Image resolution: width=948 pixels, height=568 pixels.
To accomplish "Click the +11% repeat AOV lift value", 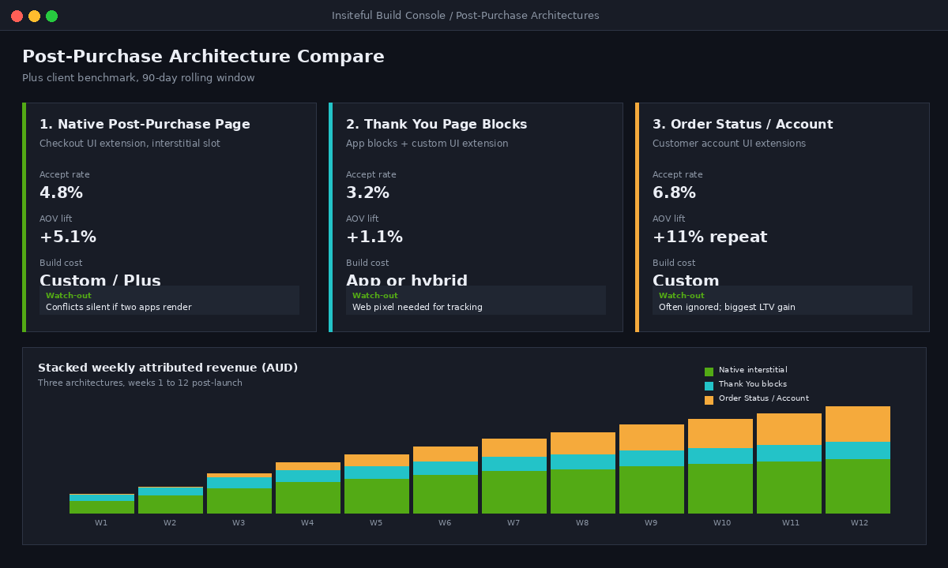I will 709,237.
